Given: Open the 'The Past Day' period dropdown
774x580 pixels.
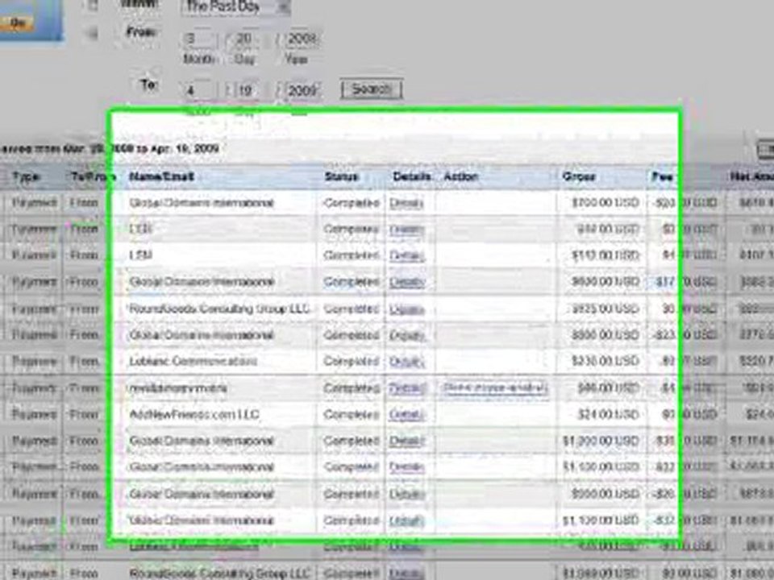Looking at the screenshot, I should pos(236,6).
